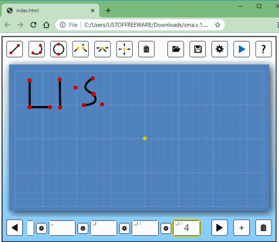
Task: Click the index.html browser tab
Action: 50,11
